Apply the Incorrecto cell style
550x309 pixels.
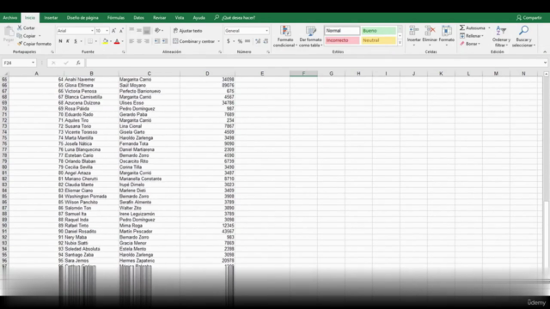coord(342,40)
